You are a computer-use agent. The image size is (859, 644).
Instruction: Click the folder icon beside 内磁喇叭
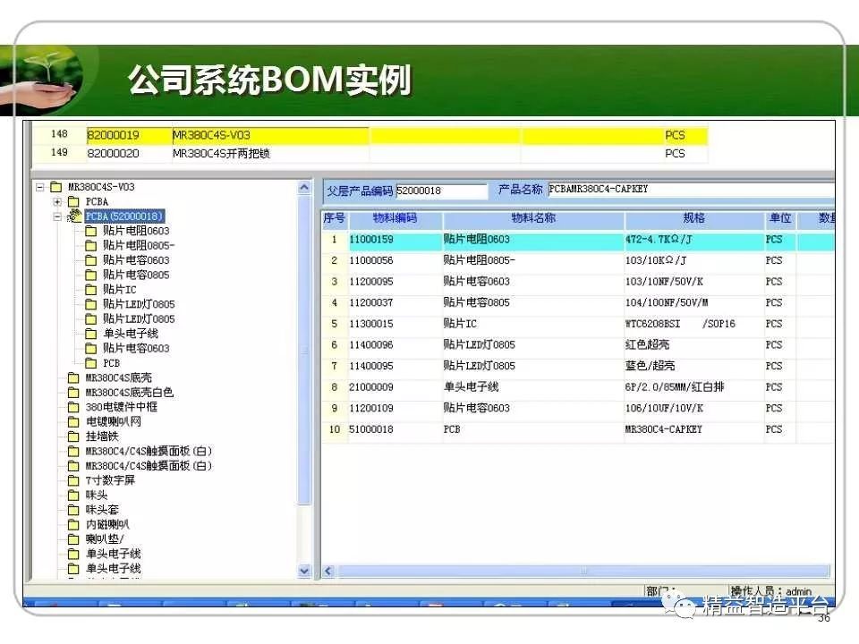(x=73, y=524)
